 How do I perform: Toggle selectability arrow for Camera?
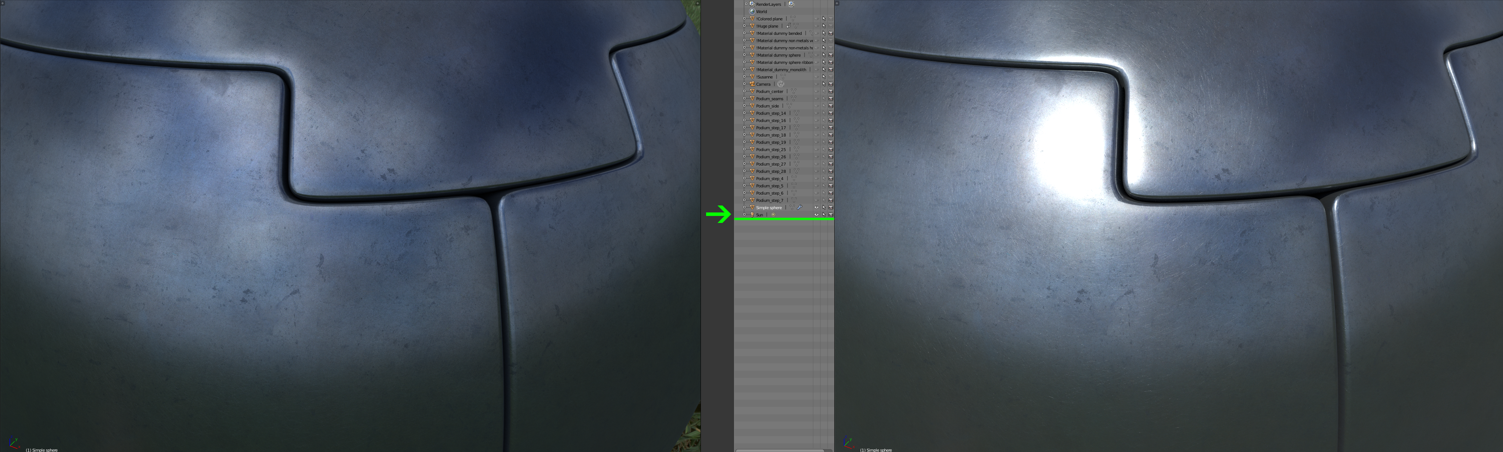coord(824,84)
